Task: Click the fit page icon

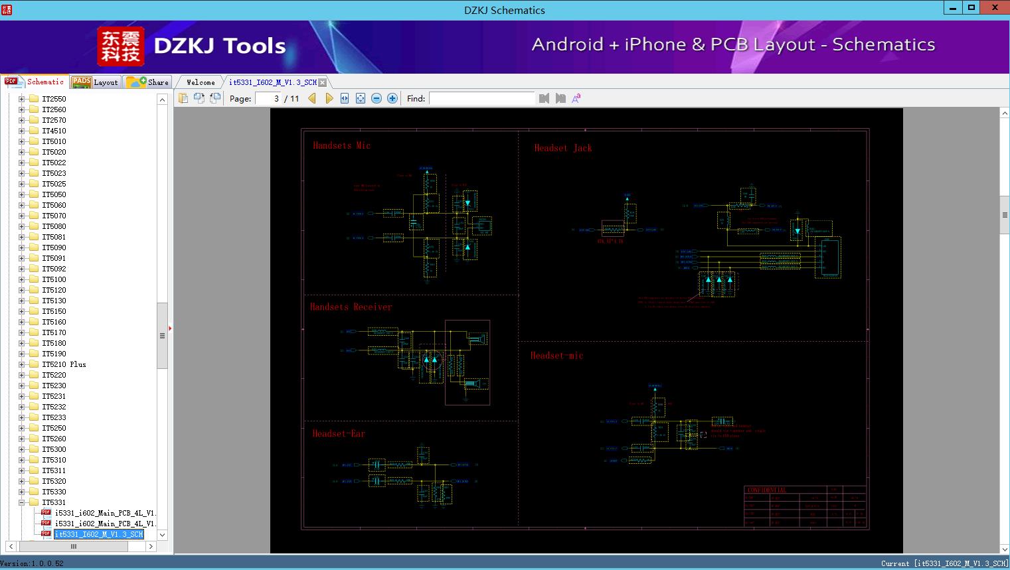Action: [361, 98]
